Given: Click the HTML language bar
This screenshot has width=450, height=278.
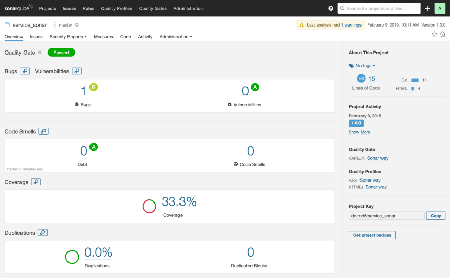Looking at the screenshot, I should tap(413, 88).
